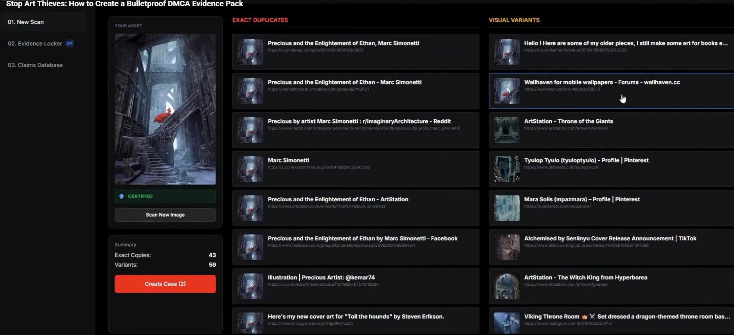Click 'Alchemised by Senlinyu Cover Release Announcement' title
The image size is (734, 335).
(x=610, y=238)
